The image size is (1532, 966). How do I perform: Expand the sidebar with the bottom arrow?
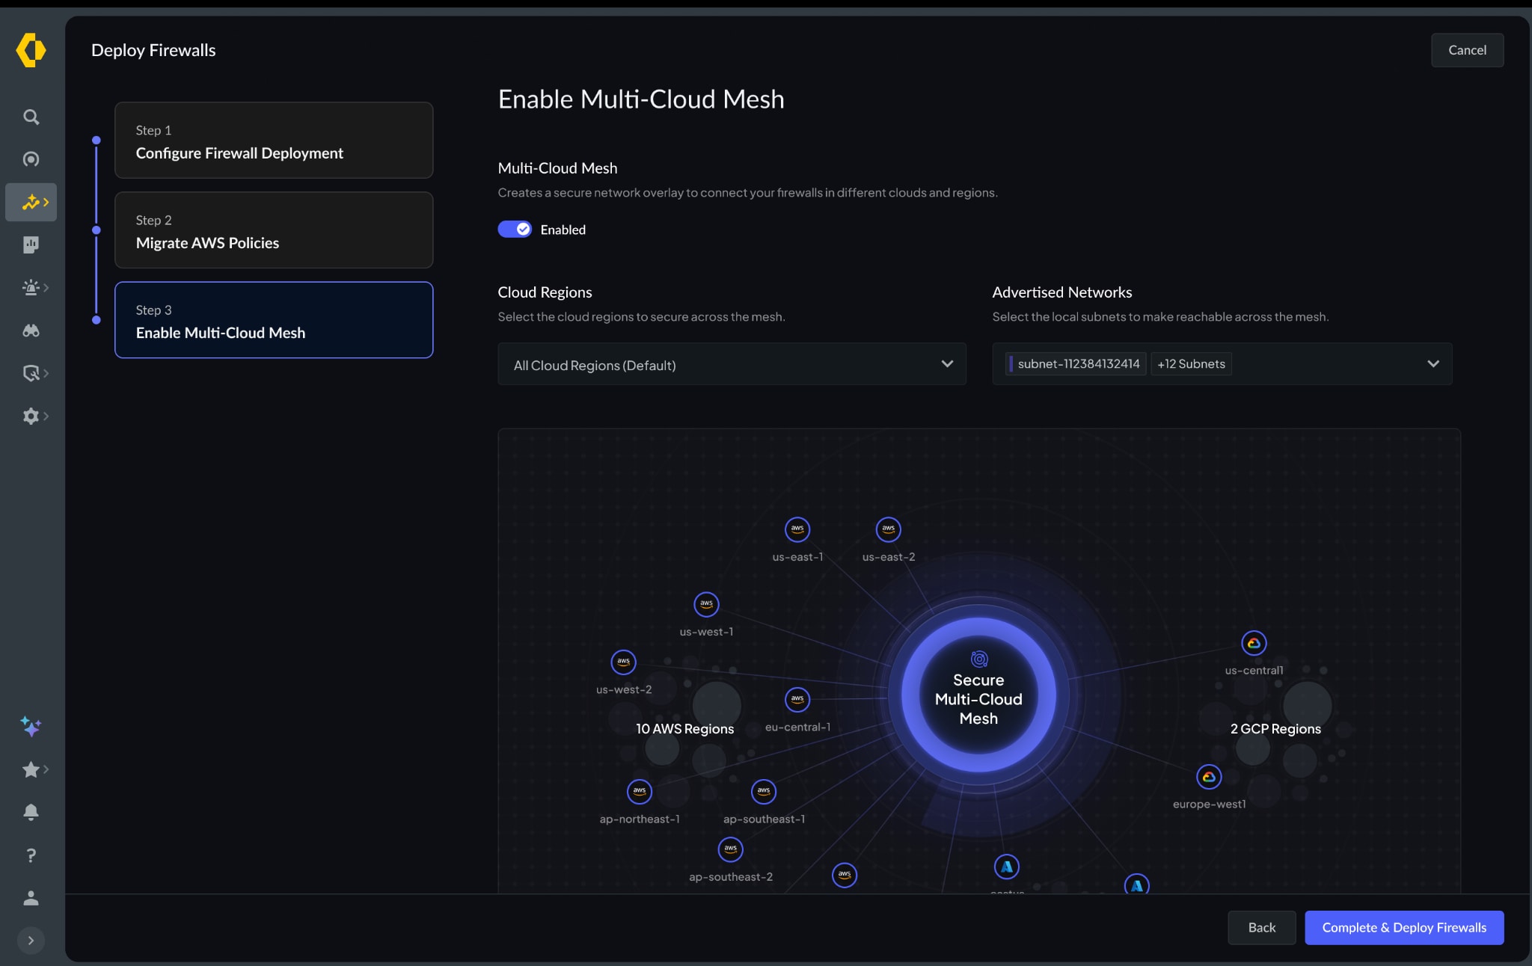(x=31, y=941)
